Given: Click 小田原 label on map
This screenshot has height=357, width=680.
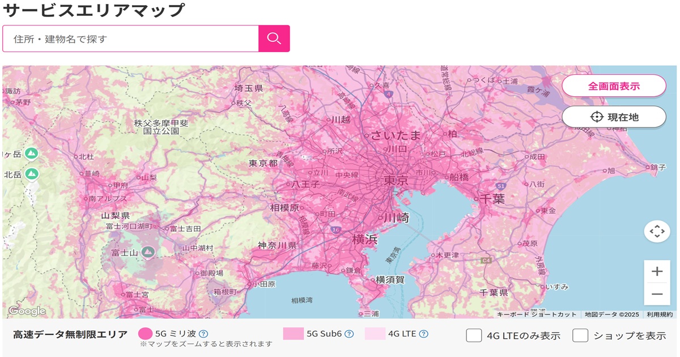Looking at the screenshot, I should pyautogui.click(x=264, y=284).
